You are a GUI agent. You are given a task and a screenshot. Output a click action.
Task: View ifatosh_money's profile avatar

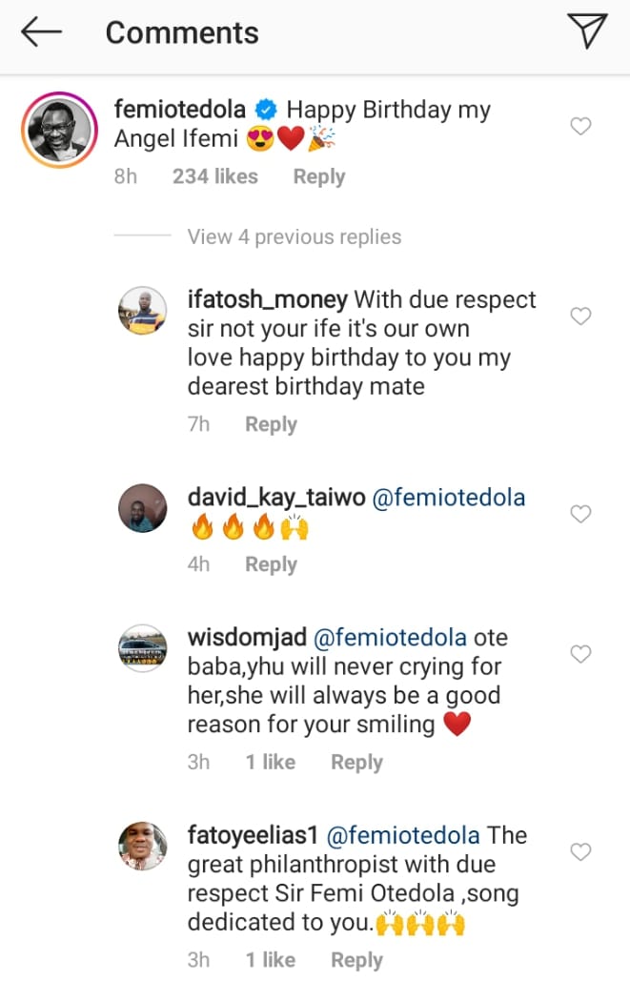[142, 311]
